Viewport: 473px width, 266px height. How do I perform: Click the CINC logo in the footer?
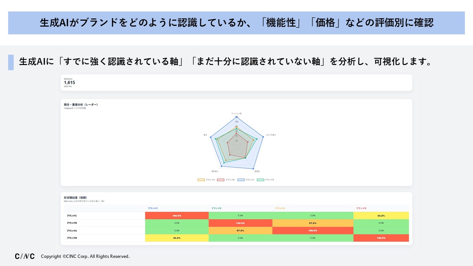tap(25, 256)
